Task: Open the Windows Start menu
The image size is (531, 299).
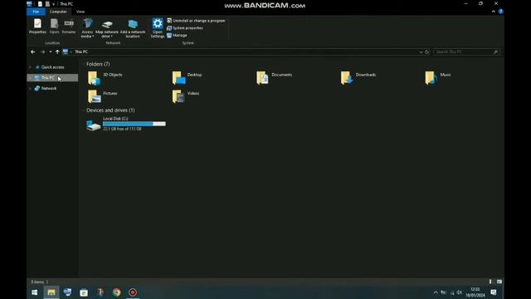Action: pyautogui.click(x=35, y=292)
